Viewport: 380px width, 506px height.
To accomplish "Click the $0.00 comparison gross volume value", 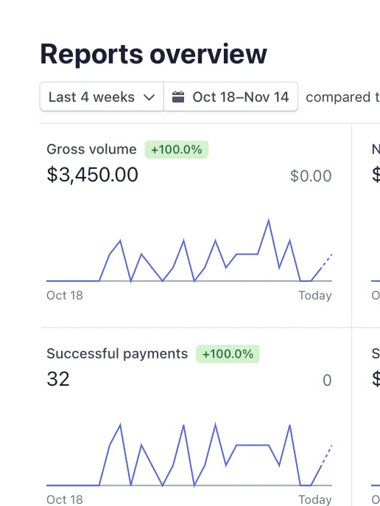I will [x=311, y=176].
